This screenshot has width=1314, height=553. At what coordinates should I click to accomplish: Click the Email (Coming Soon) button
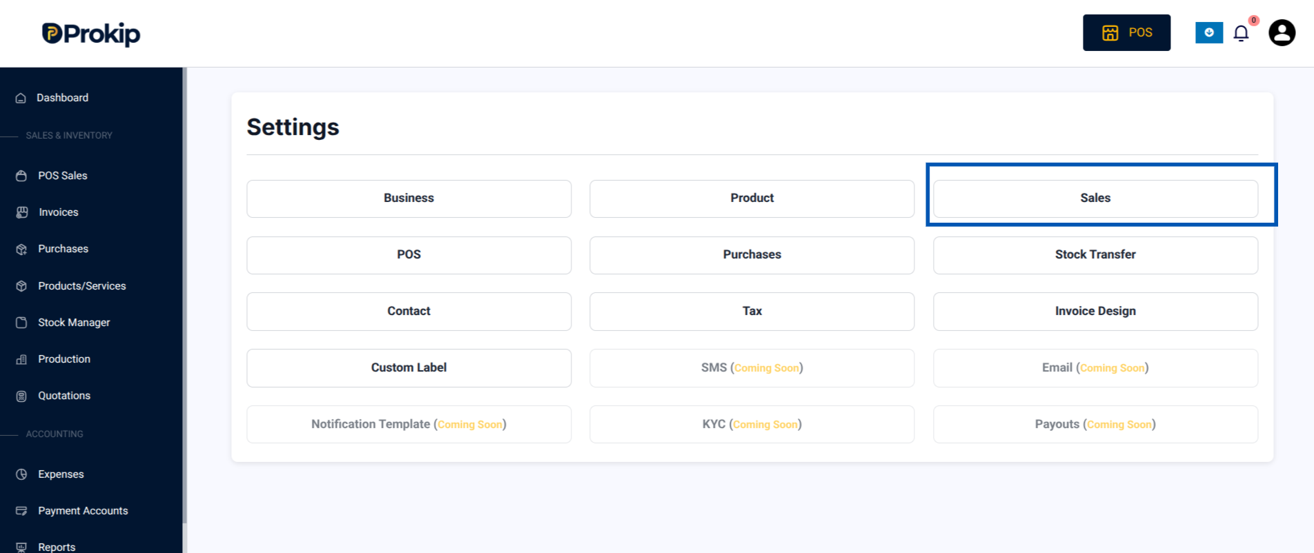1095,368
